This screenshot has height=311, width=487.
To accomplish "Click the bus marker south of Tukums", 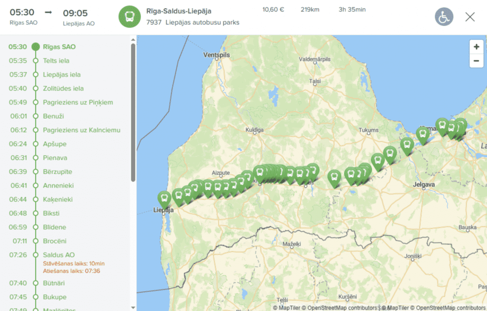I will (378, 161).
